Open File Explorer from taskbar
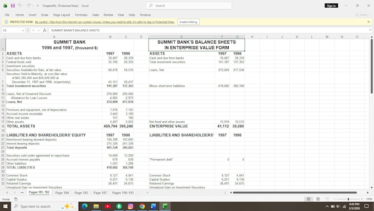374x211 pixels. coord(96,206)
